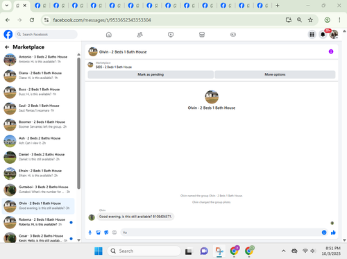Viewport: 347px width, 259px height.
Task: Click the voice clip microphone icon
Action: [90, 233]
